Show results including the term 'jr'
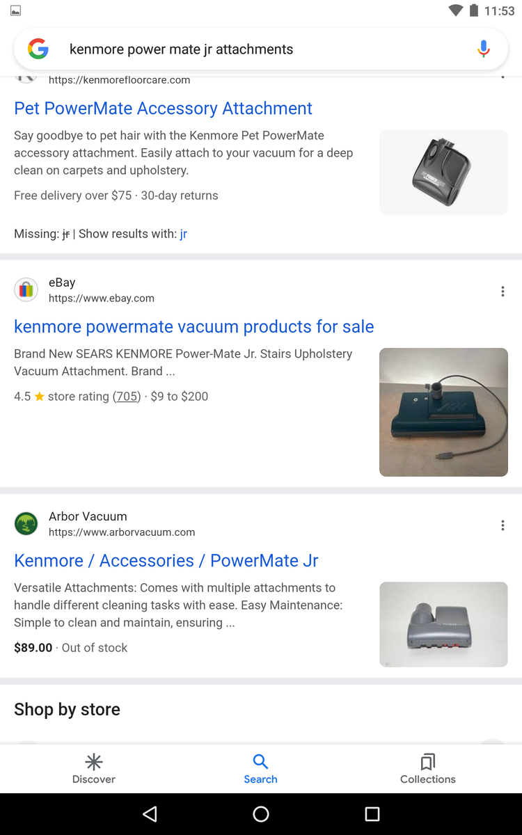Screen dimensions: 522x835 tap(183, 234)
